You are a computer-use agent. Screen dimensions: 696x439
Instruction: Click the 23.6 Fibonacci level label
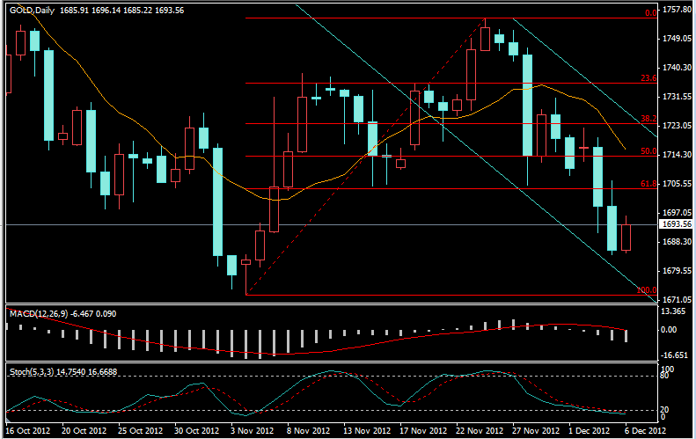648,78
